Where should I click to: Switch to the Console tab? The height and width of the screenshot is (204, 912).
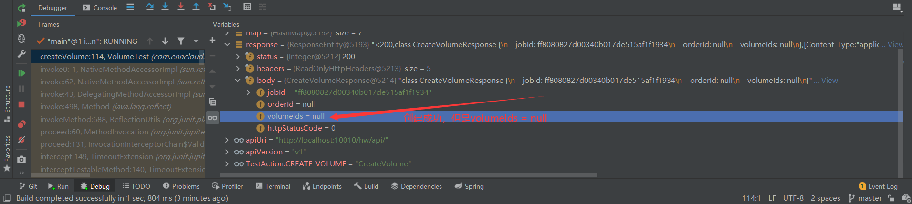pos(100,8)
